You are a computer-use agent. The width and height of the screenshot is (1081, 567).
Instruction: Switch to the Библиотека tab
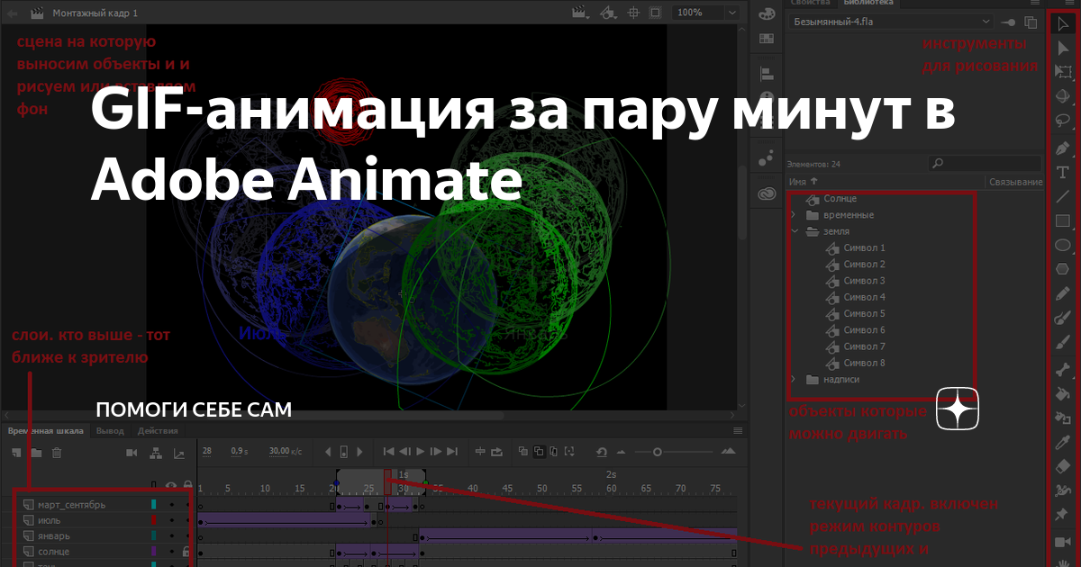869,3
